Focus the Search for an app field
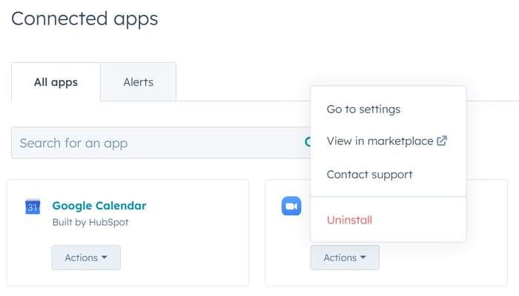The width and height of the screenshot is (519, 296). (x=148, y=143)
